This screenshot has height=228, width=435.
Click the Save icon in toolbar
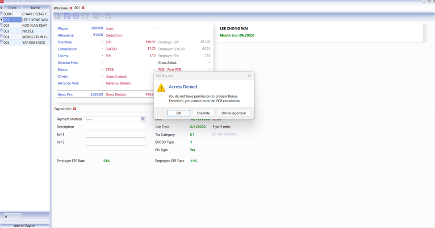pyautogui.click(x=67, y=16)
